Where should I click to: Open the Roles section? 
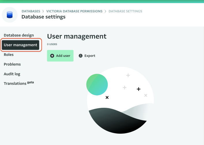tap(9, 54)
